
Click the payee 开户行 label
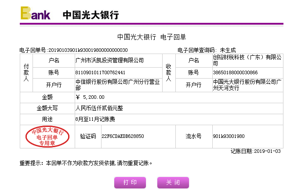(193, 85)
